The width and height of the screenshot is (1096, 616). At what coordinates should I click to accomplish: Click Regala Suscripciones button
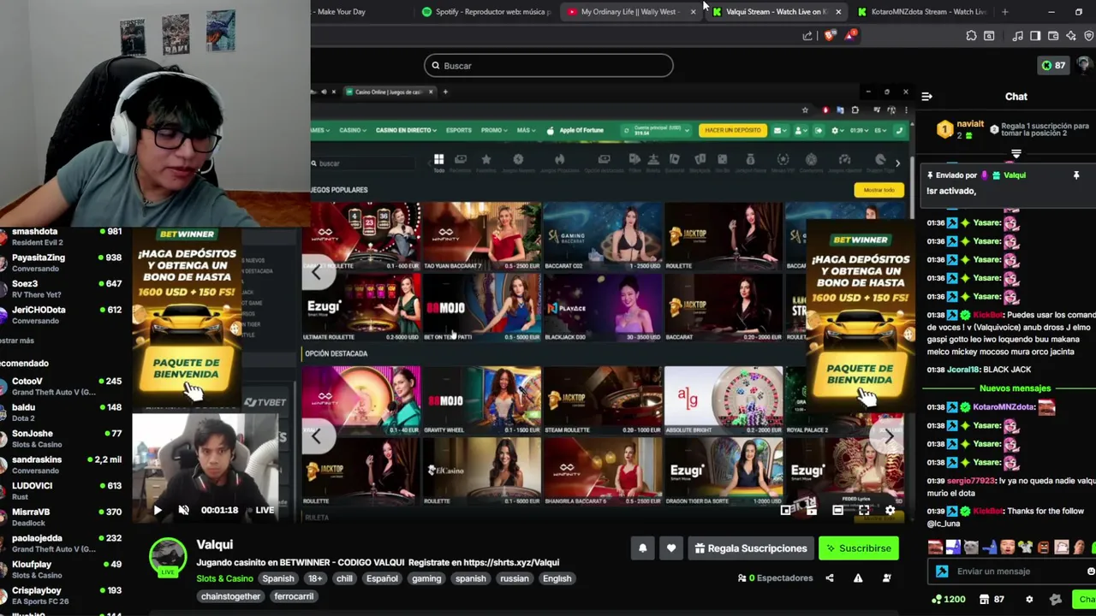pos(750,548)
